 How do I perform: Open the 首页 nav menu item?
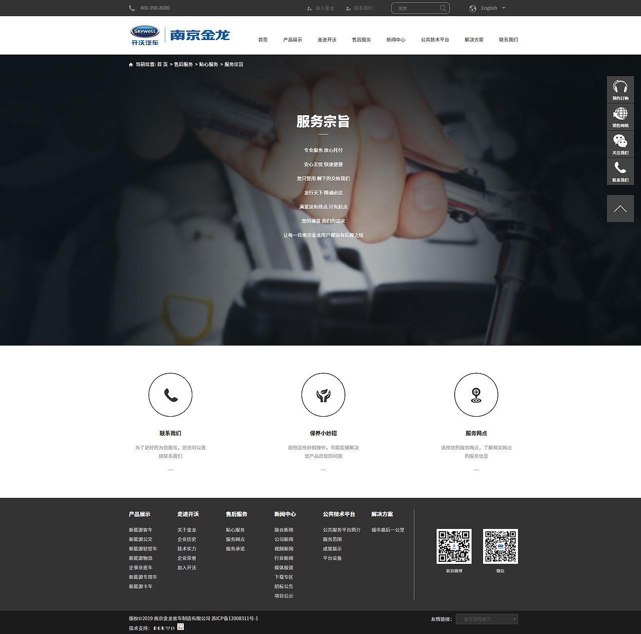(x=263, y=40)
